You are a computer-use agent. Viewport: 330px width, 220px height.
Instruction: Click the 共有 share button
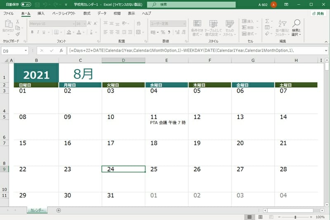318,13
